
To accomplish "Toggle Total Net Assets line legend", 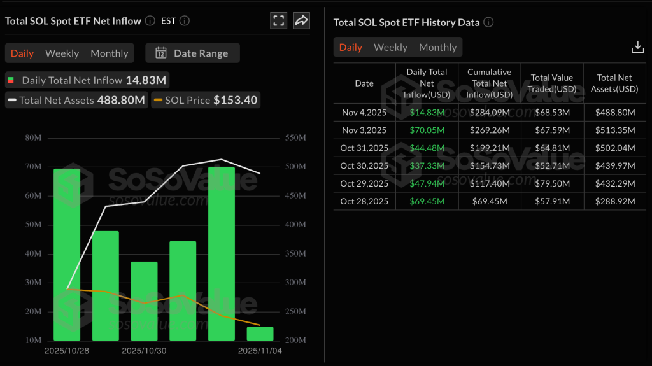I will pos(76,100).
